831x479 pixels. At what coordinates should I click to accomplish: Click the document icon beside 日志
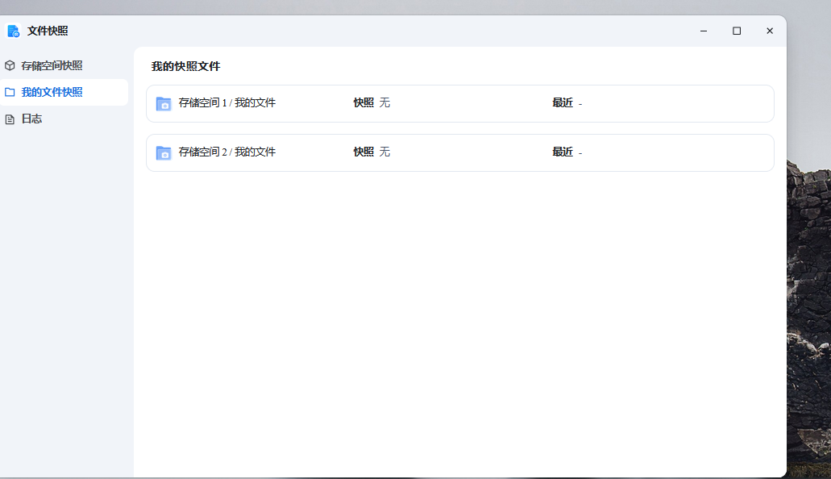coord(10,119)
